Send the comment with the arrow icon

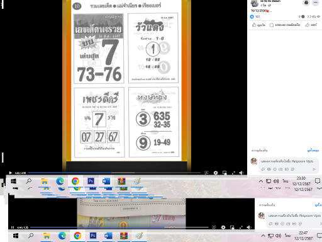[314, 169]
